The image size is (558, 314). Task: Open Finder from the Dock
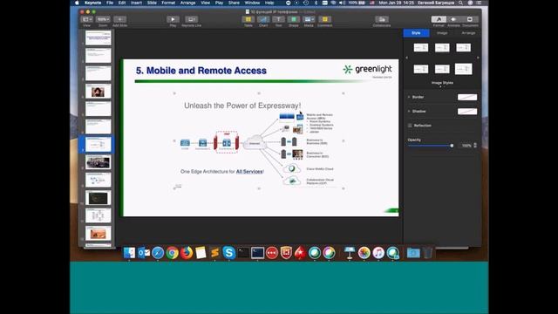[129, 253]
